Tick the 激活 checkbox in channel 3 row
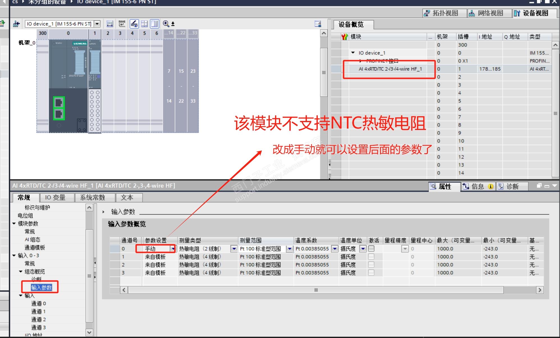 click(x=371, y=273)
